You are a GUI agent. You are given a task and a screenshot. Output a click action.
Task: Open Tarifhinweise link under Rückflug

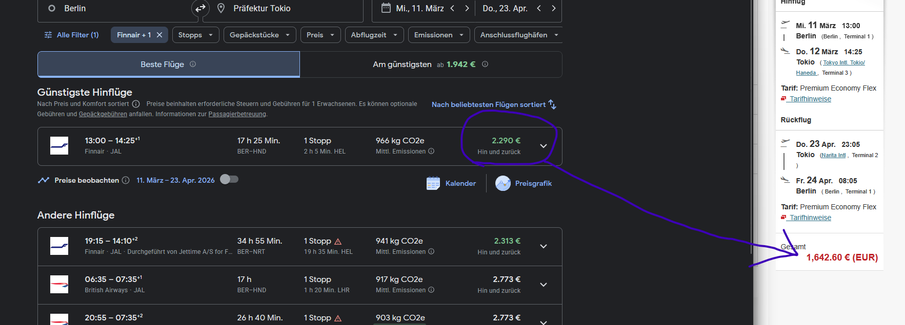coord(810,218)
